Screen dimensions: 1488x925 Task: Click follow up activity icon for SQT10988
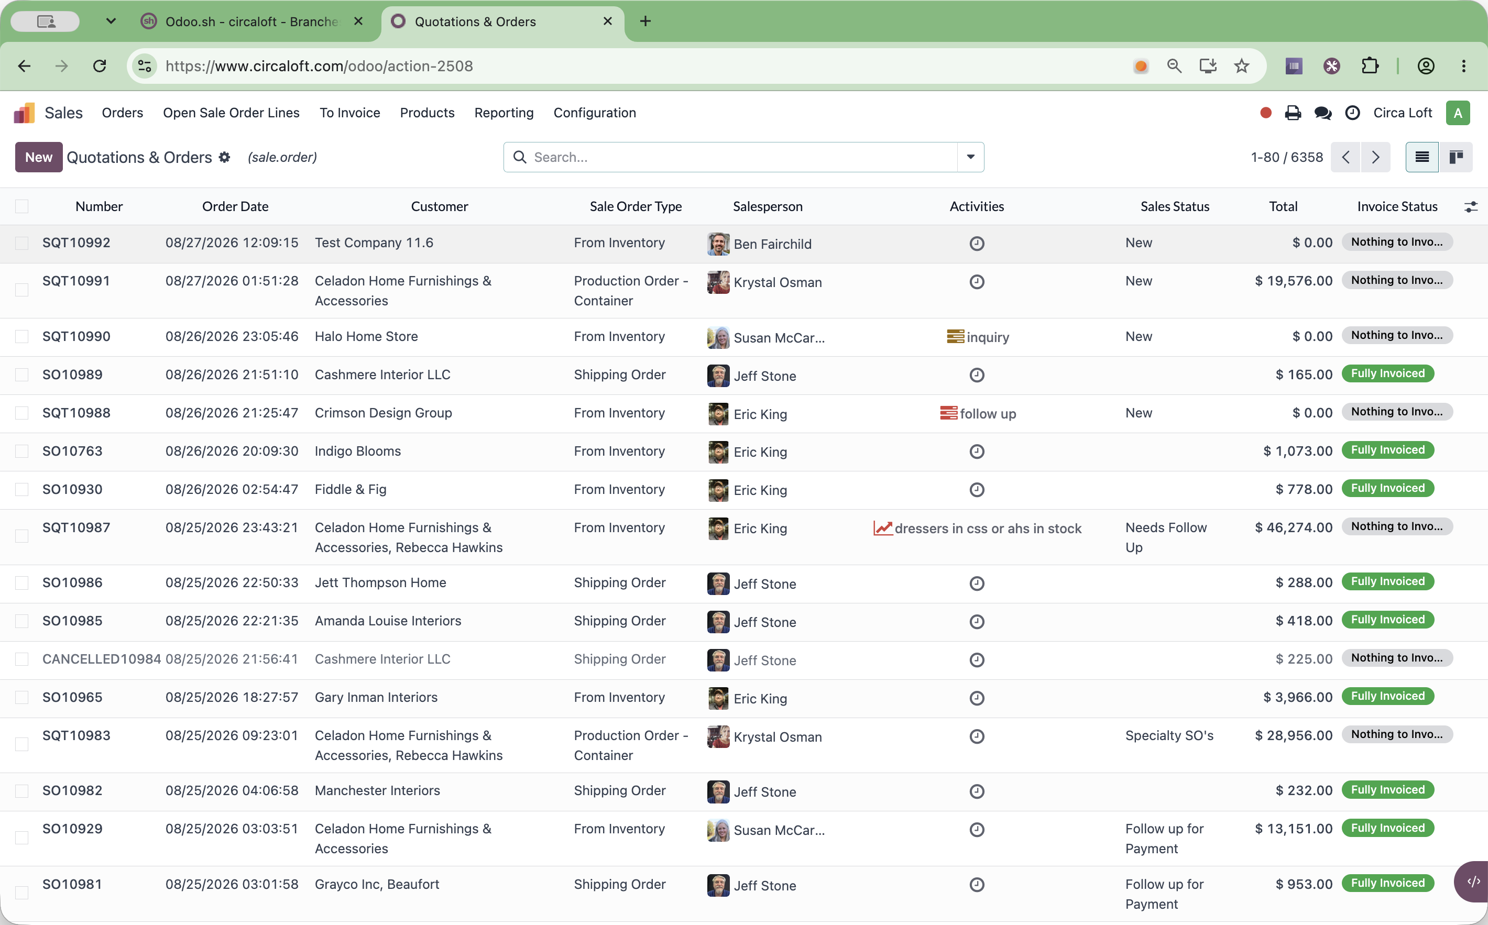pos(948,413)
